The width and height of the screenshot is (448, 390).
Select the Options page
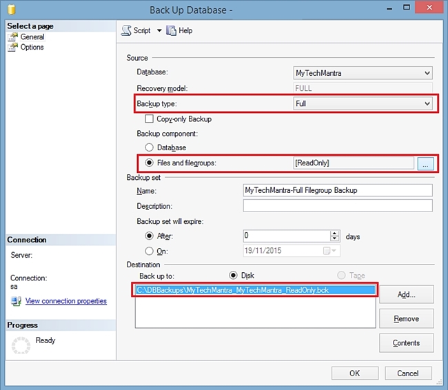coord(32,47)
